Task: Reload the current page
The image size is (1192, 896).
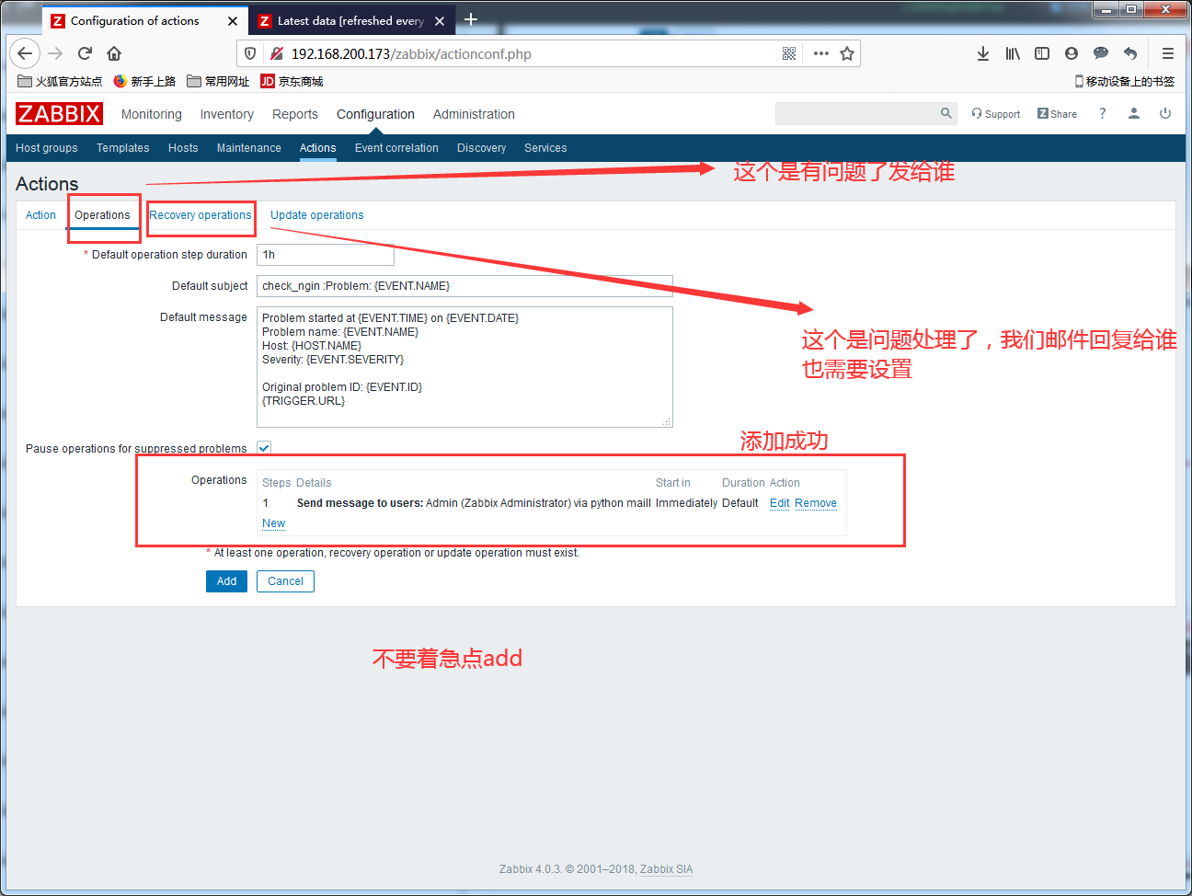Action: point(85,53)
